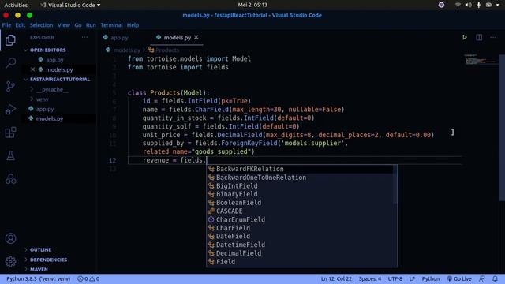Open Source Control view in activity bar
This screenshot has width=505, height=284.
[10, 86]
